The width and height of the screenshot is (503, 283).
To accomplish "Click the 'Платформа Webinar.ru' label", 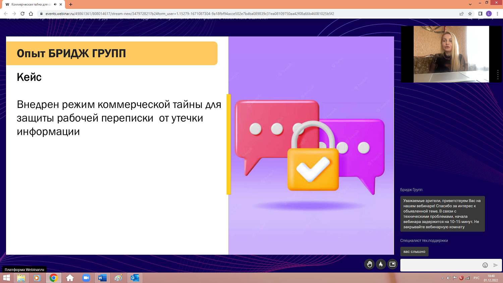I will (x=24, y=270).
